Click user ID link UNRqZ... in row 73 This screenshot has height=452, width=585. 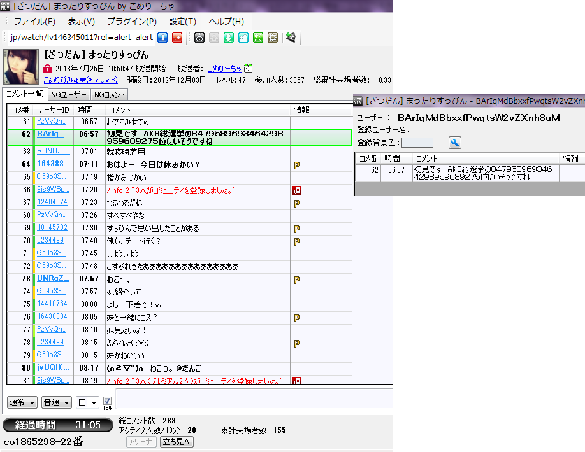click(x=53, y=278)
